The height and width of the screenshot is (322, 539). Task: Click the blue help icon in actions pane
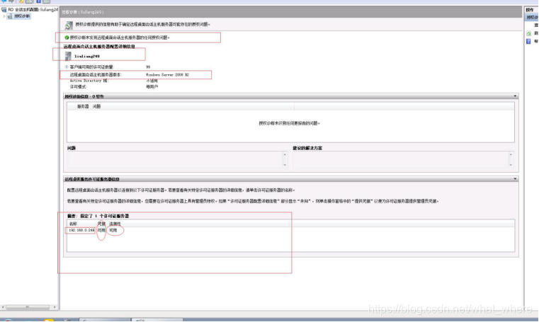click(x=528, y=42)
